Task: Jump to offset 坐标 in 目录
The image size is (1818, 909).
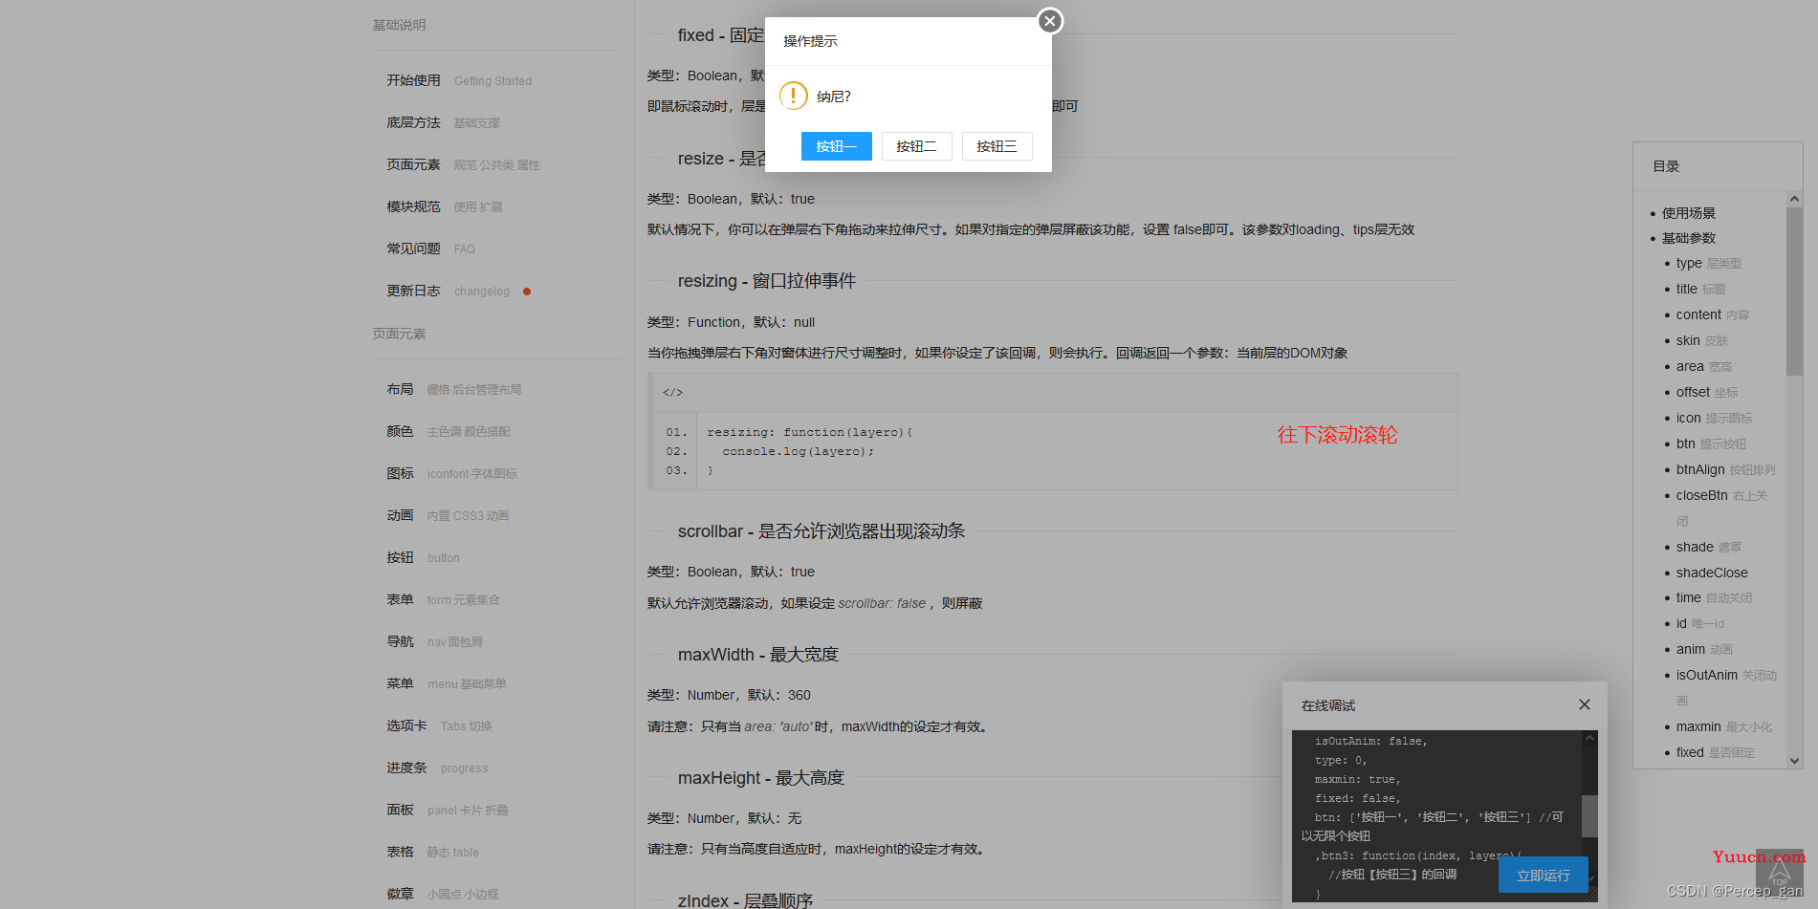Action: tap(1707, 392)
